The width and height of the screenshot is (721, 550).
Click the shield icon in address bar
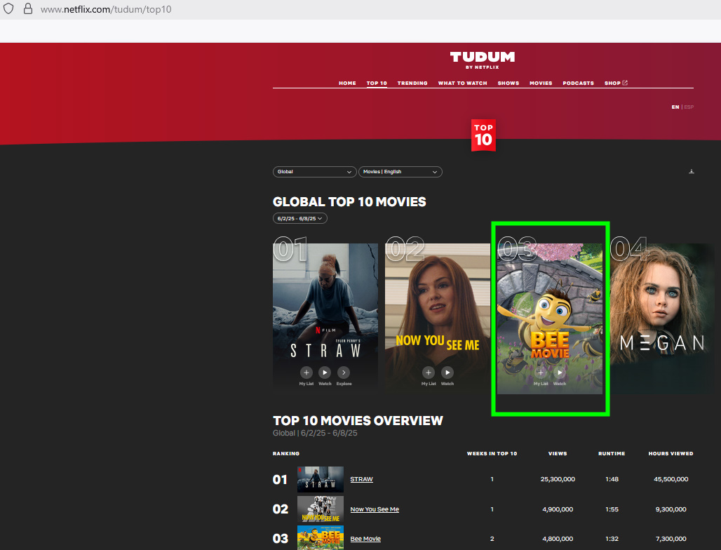pos(8,8)
